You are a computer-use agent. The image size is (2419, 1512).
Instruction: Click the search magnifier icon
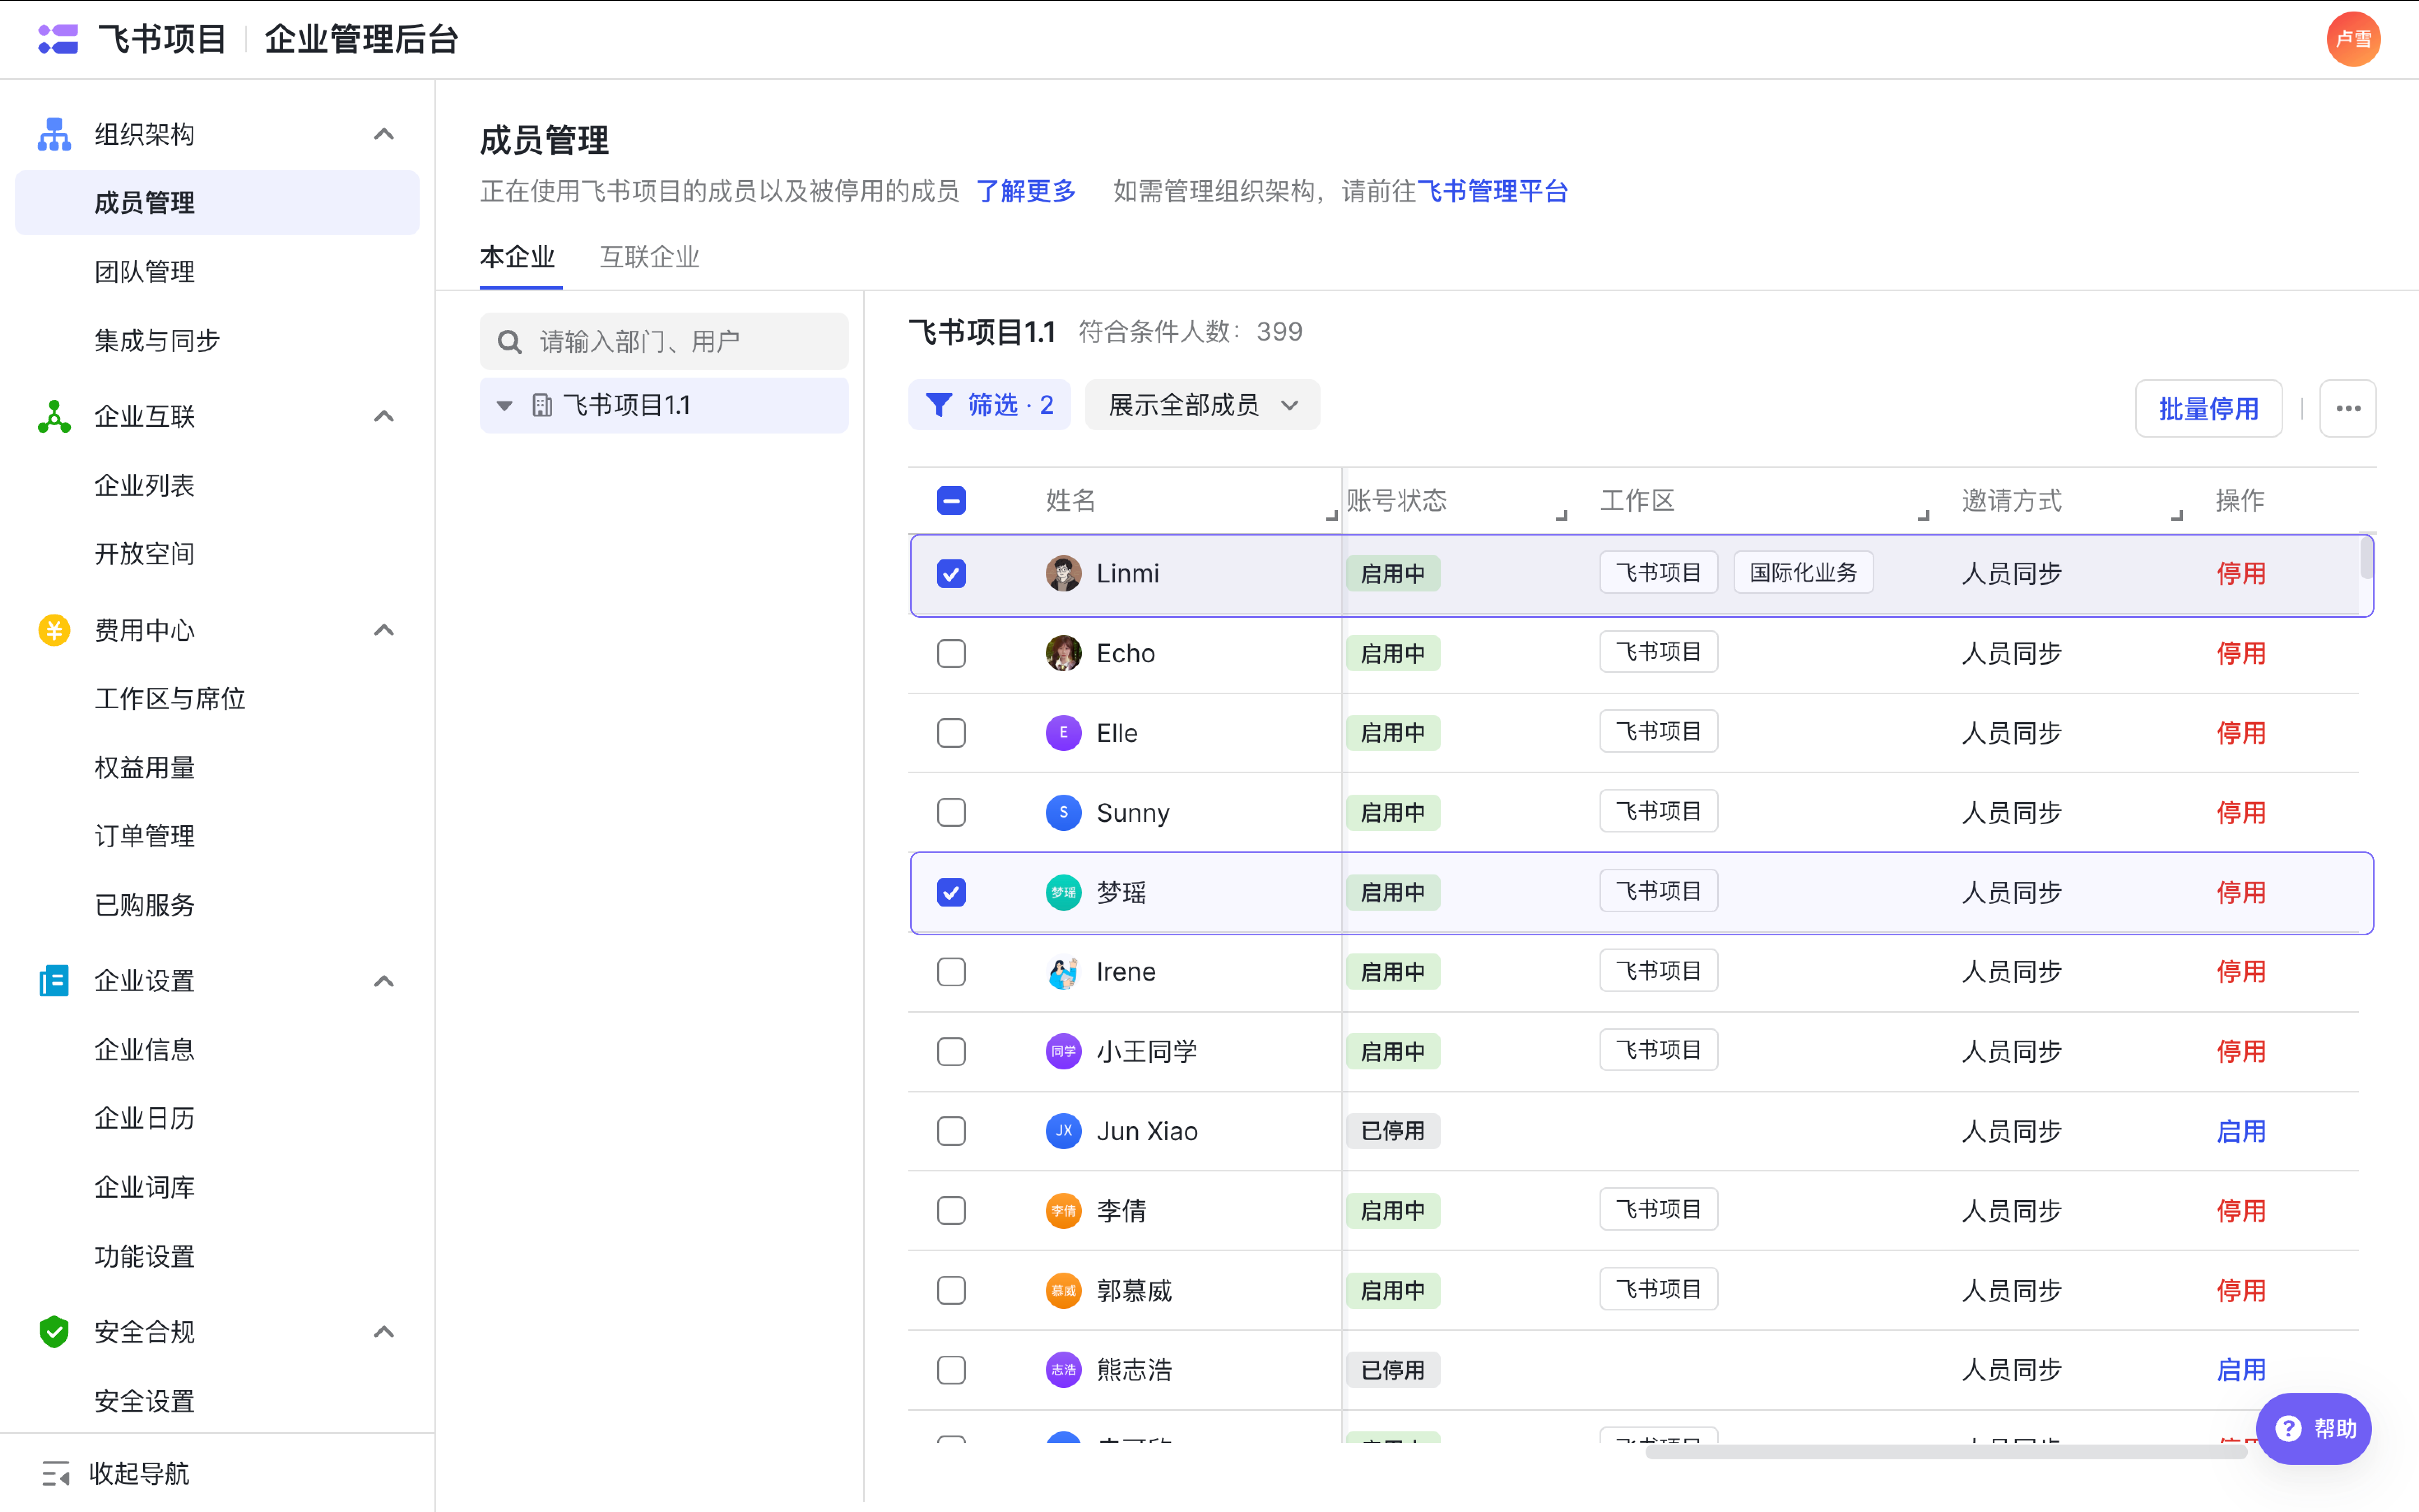510,342
